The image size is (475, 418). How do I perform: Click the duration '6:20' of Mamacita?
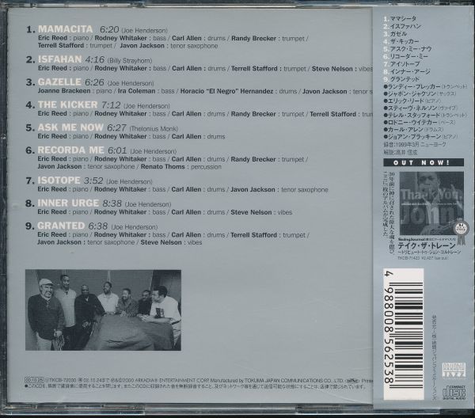109,29
